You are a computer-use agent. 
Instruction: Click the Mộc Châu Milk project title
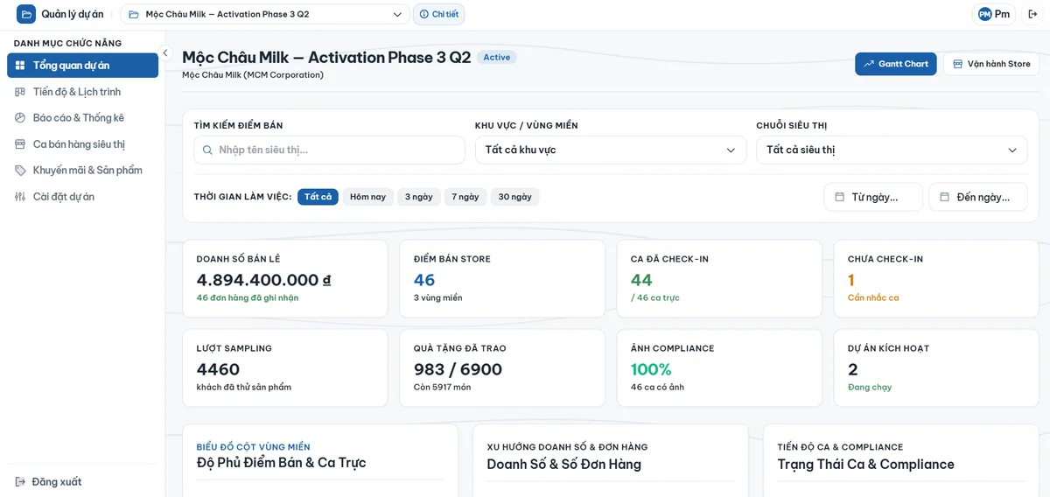(x=326, y=58)
